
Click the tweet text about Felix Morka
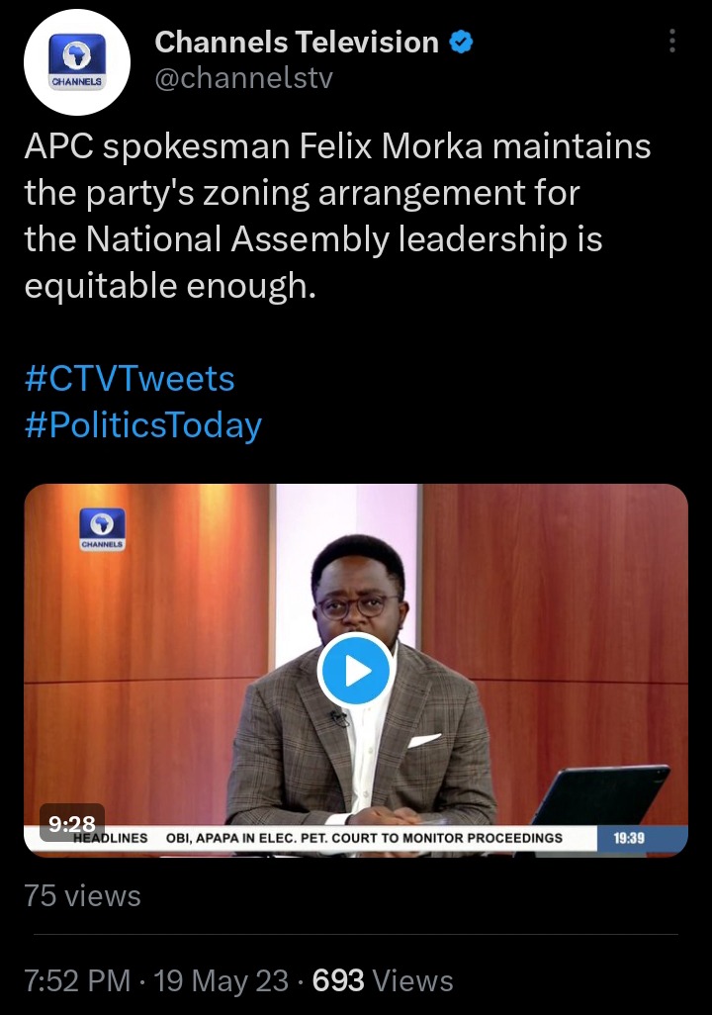point(337,217)
